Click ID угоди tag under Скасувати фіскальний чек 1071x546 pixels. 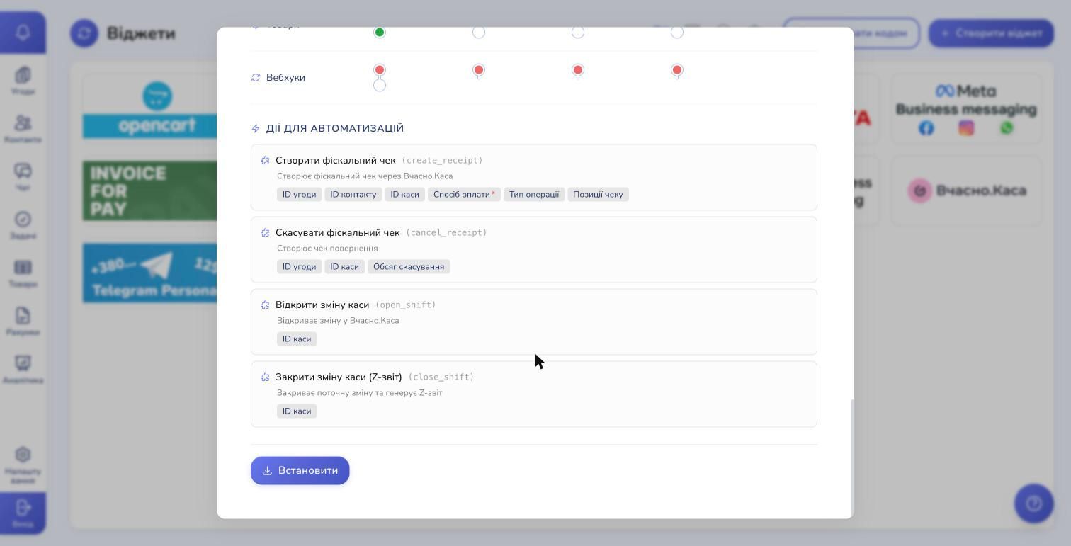click(x=299, y=267)
